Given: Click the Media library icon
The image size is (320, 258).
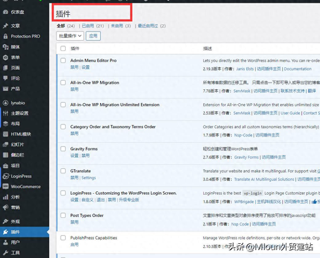Looking at the screenshot, I should pos(5,47).
